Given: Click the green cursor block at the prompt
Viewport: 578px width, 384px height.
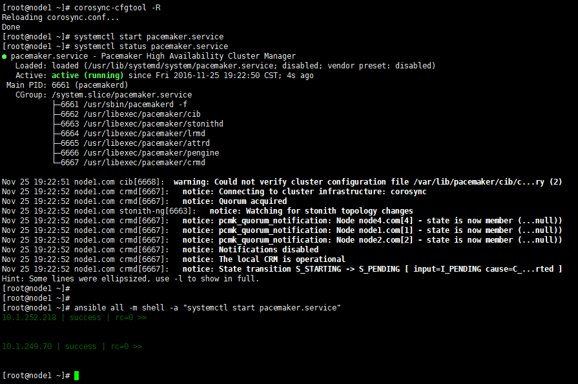Looking at the screenshot, I should (76, 376).
